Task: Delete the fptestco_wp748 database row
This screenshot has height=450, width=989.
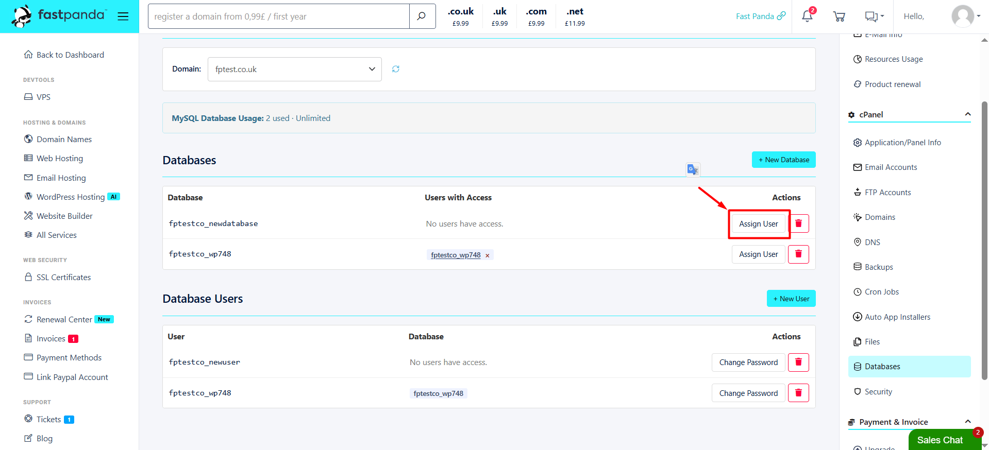Action: pos(799,254)
